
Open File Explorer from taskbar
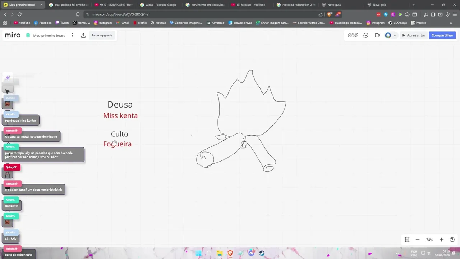pos(220,253)
